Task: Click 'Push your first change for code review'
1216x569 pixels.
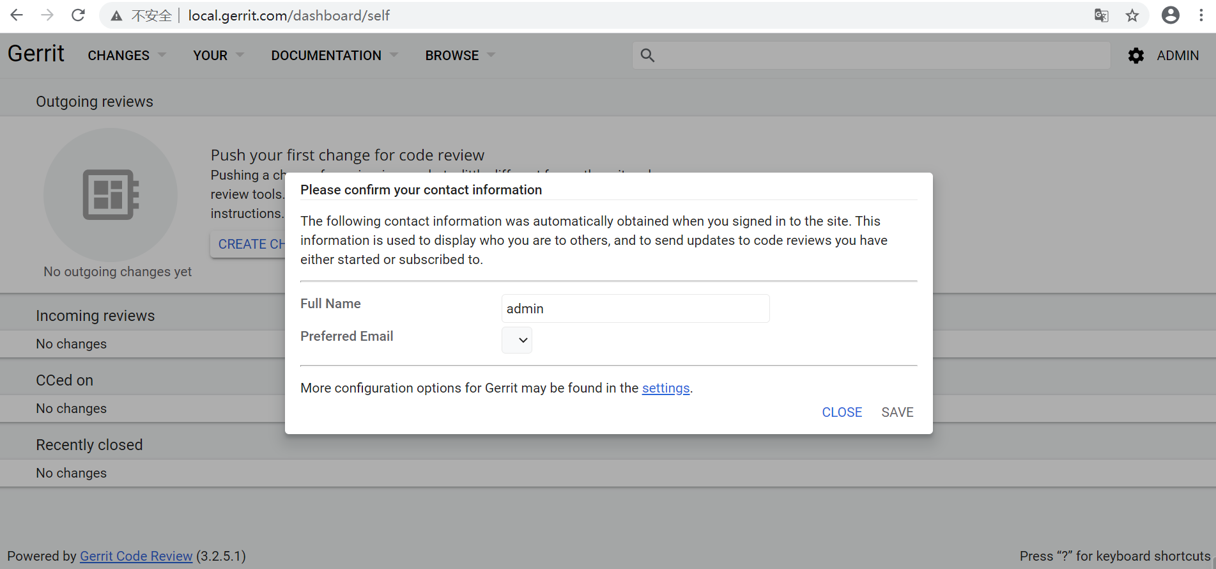Action: [x=348, y=155]
